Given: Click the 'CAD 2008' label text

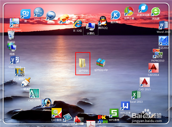Looking at the screenshot, I should click(x=34, y=100).
